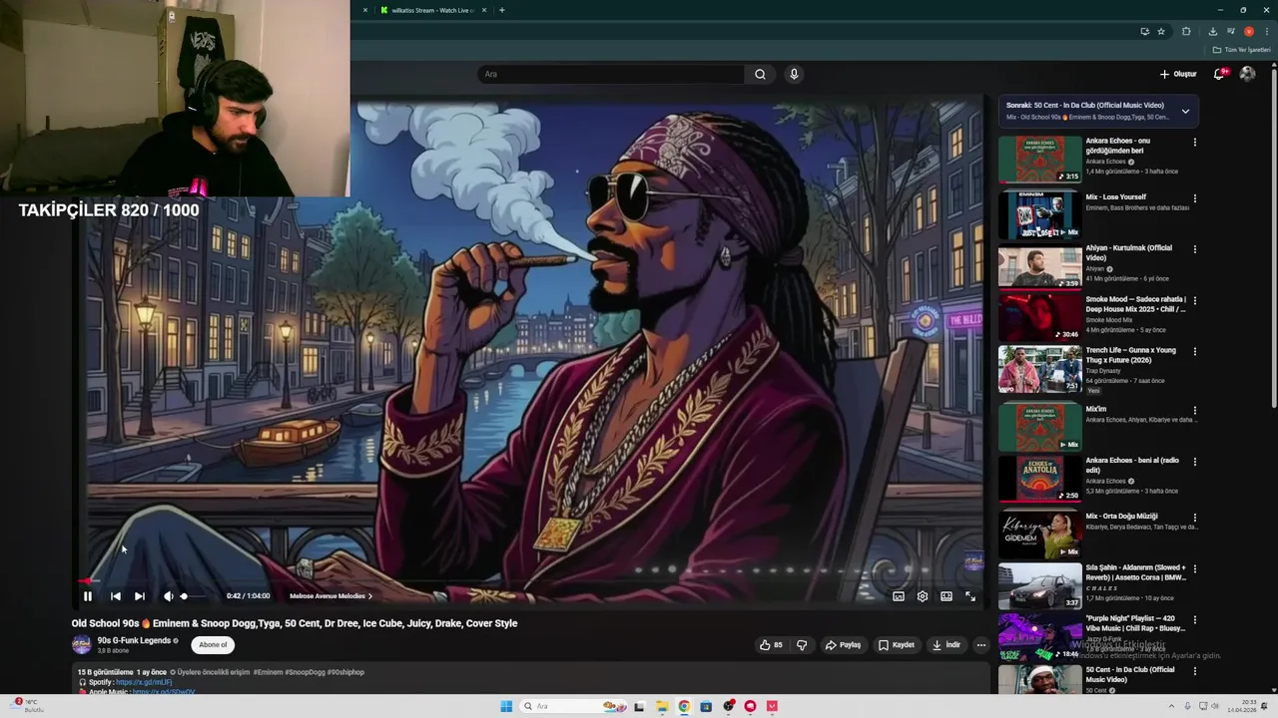This screenshot has height=718, width=1278.
Task: Bookmark this page with star icon
Action: click(x=1161, y=31)
